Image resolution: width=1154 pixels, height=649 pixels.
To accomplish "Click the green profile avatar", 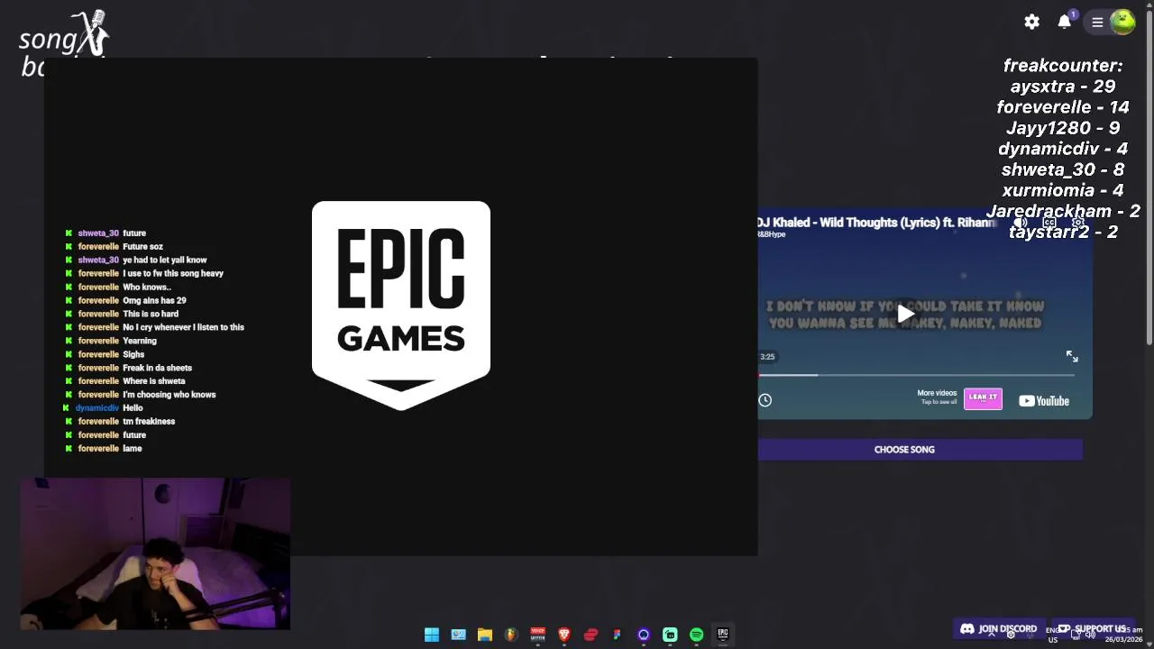I will point(1122,23).
